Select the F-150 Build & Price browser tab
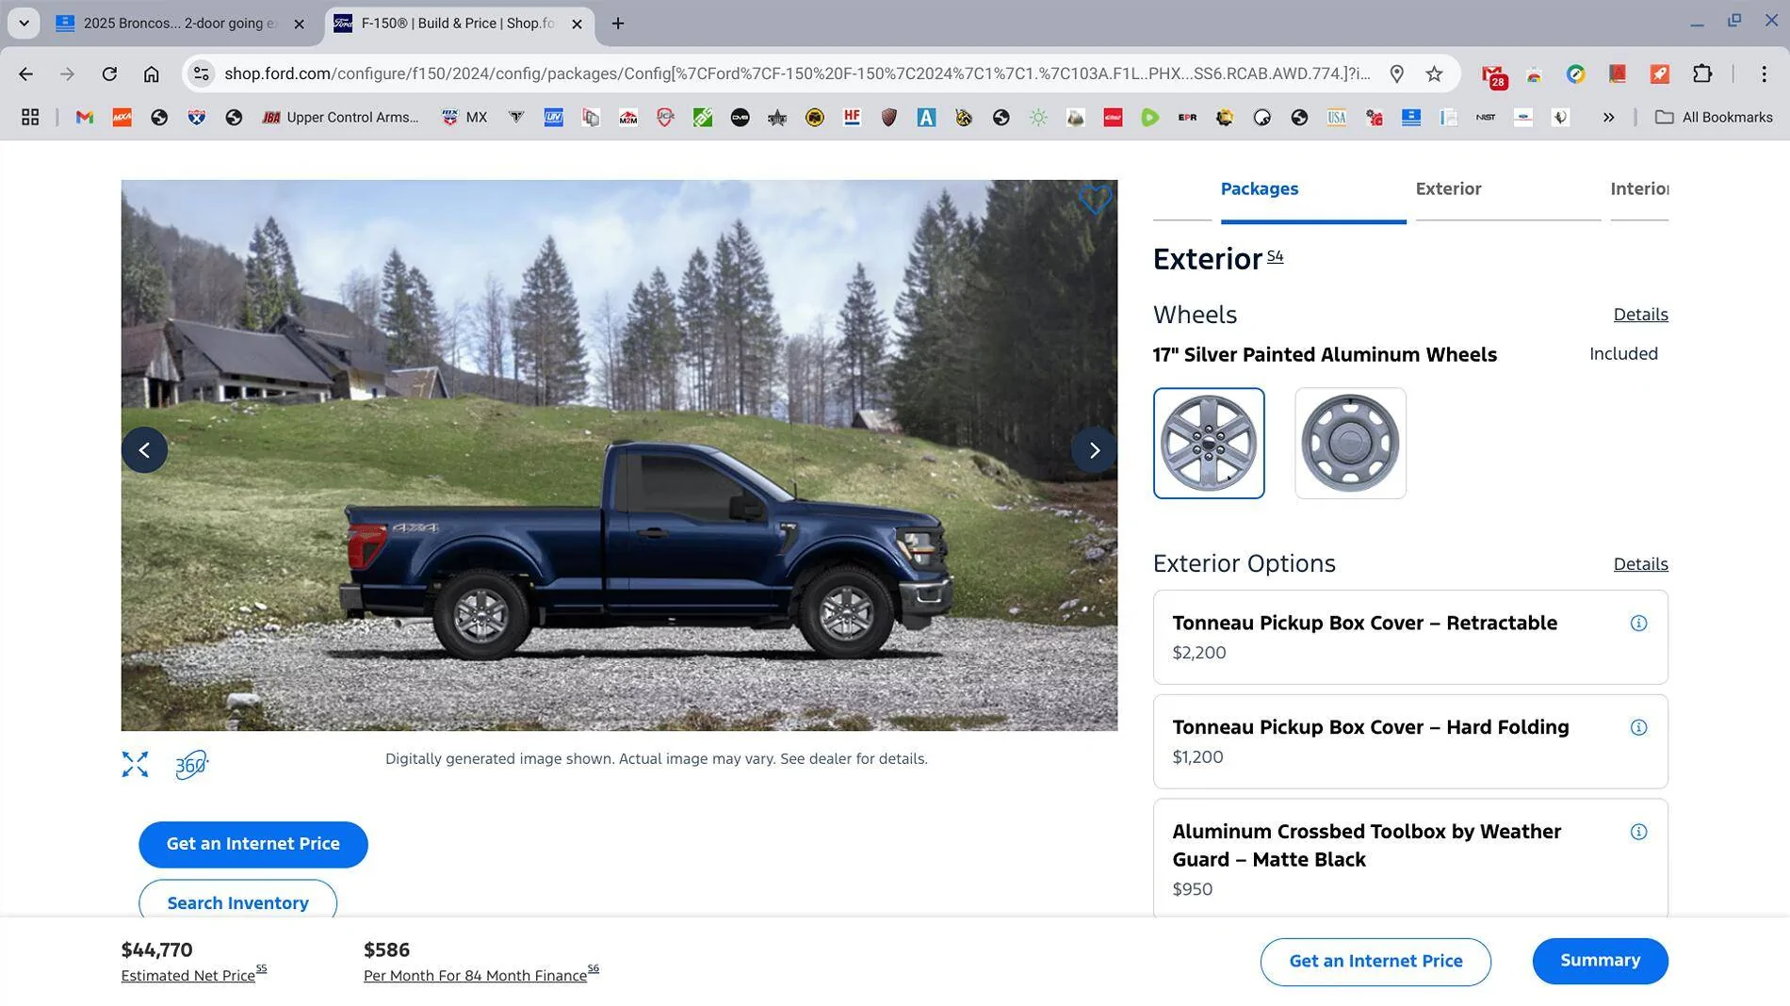 (460, 24)
